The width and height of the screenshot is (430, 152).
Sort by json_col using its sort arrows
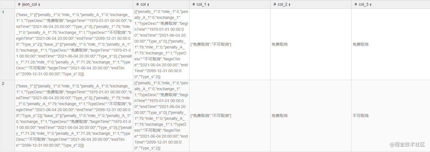39,5
